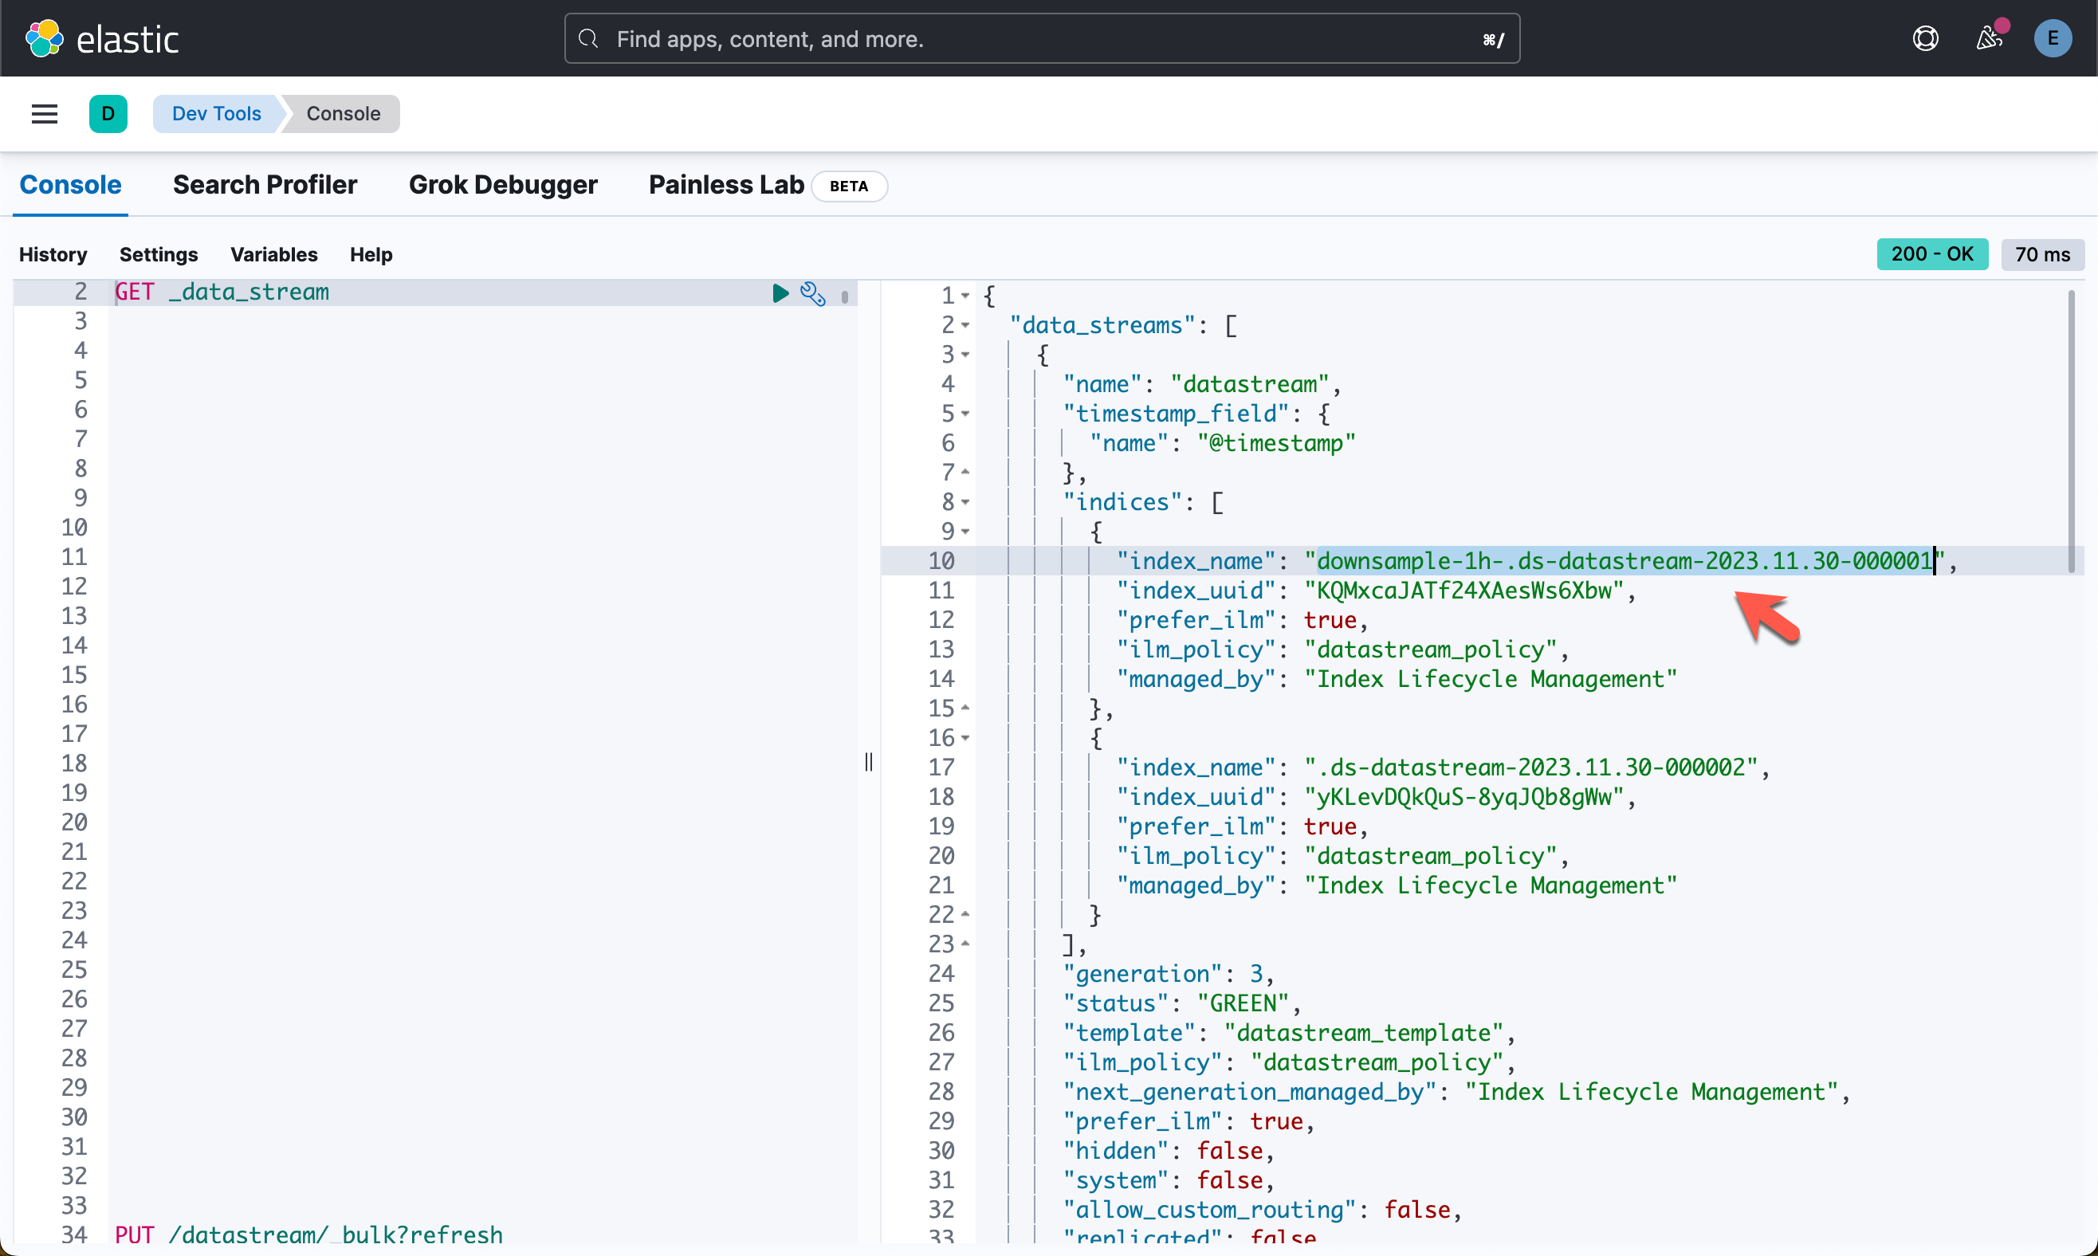
Task: Collapse timestamp_field object at line 5
Action: [965, 414]
